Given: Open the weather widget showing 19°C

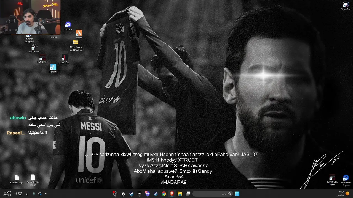Looking at the screenshot, I should [x=343, y=194].
